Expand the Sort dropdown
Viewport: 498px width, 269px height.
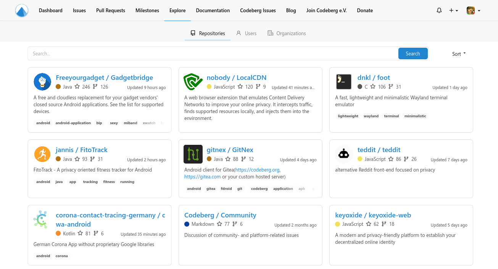tap(459, 54)
